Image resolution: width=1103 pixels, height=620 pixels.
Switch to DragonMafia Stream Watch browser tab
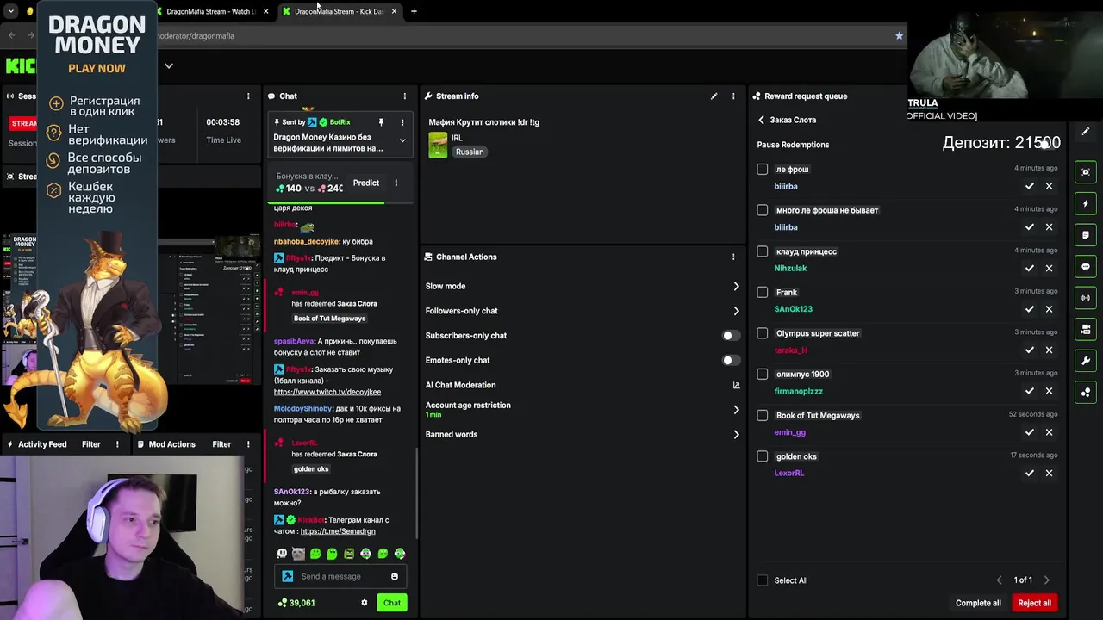[x=211, y=11]
